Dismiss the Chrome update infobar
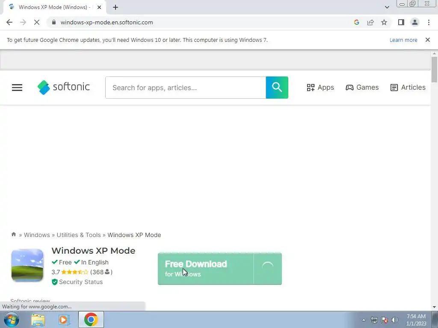 pyautogui.click(x=427, y=40)
